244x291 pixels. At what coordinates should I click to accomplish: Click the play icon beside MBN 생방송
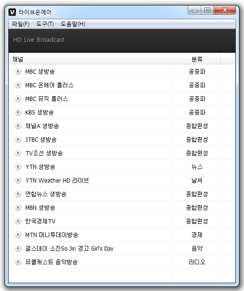point(18,207)
